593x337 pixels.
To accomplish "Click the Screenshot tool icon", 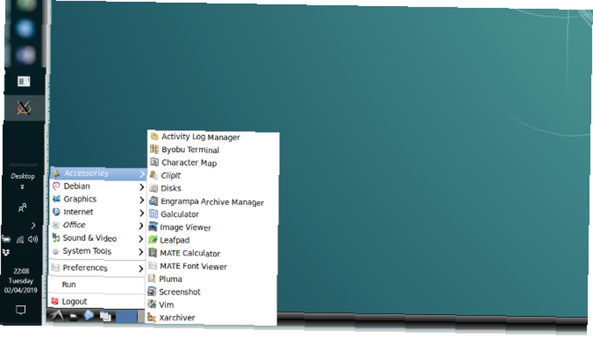I will click(152, 291).
